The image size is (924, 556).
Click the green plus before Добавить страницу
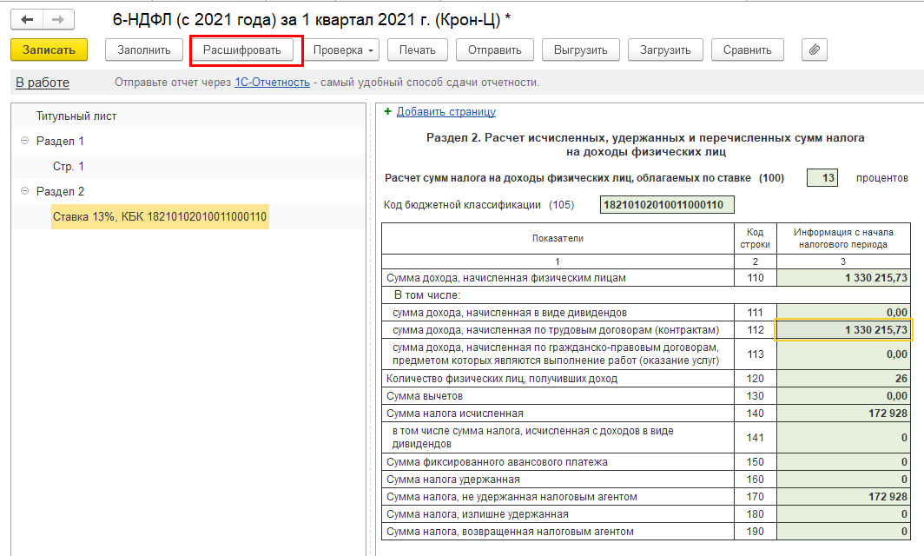point(387,111)
